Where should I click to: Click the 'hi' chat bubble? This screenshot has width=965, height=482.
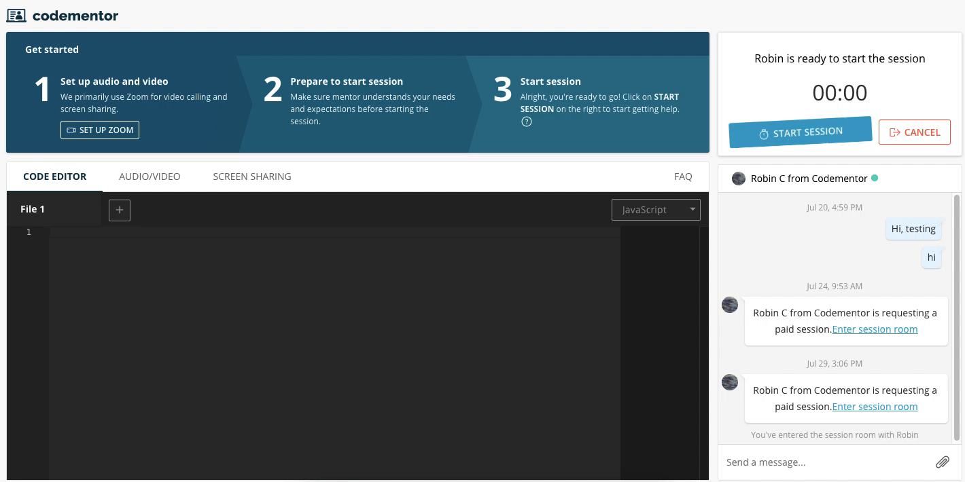[931, 257]
